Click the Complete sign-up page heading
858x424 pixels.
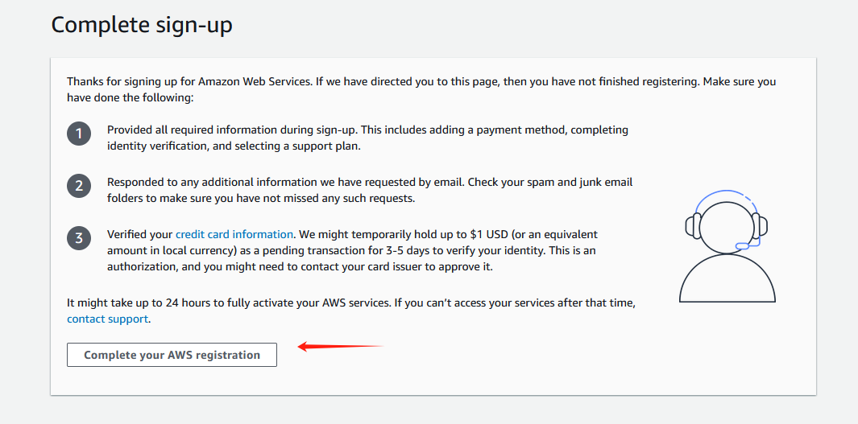(x=142, y=25)
